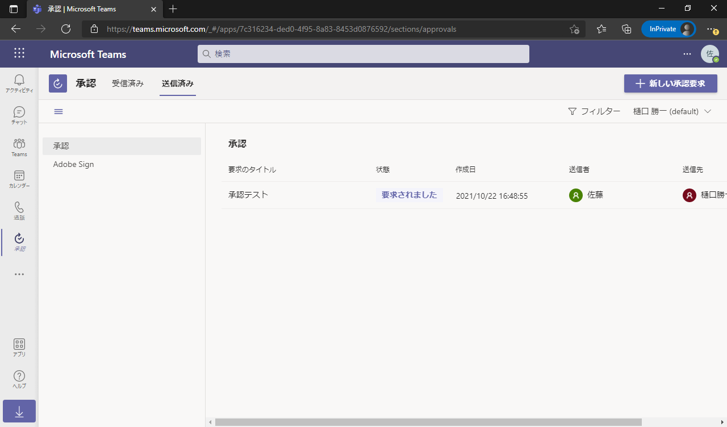Select 承認 in the left list
The height and width of the screenshot is (427, 727).
[122, 146]
